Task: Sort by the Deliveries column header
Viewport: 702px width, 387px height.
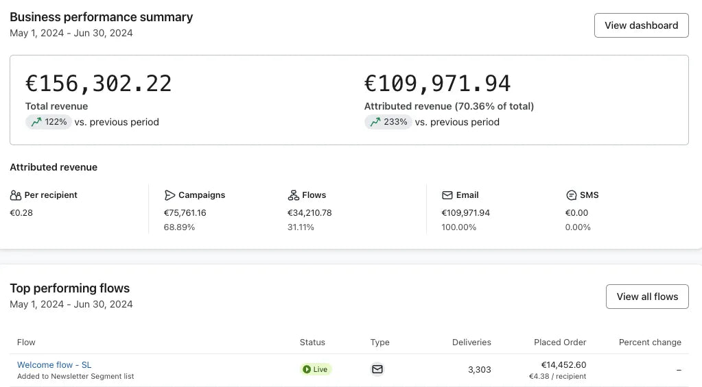Action: click(x=471, y=342)
